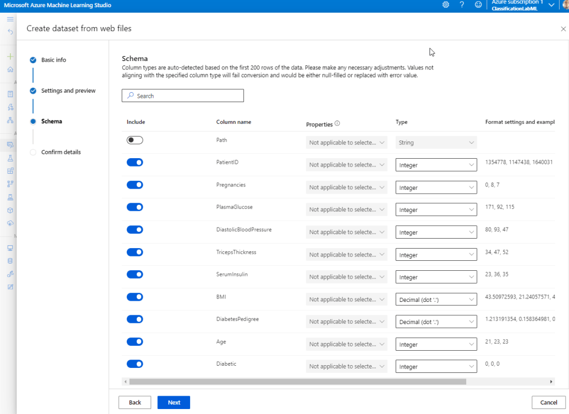The height and width of the screenshot is (414, 569).
Task: Disable the Diabetic column include toggle
Action: pos(134,364)
